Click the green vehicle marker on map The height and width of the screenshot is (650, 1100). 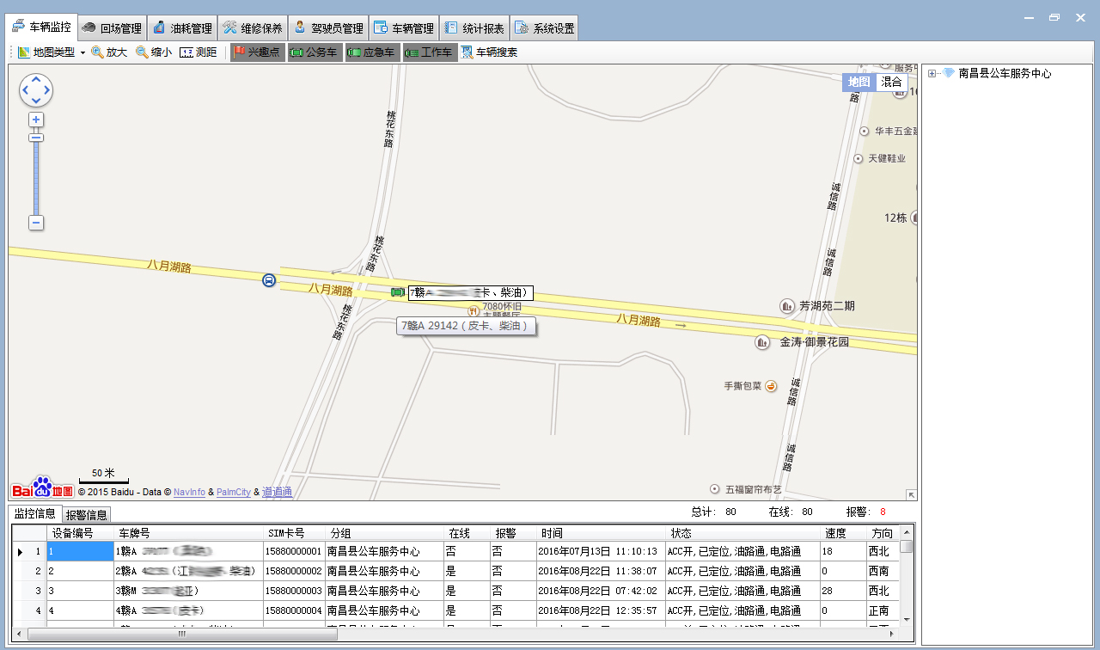tap(397, 292)
